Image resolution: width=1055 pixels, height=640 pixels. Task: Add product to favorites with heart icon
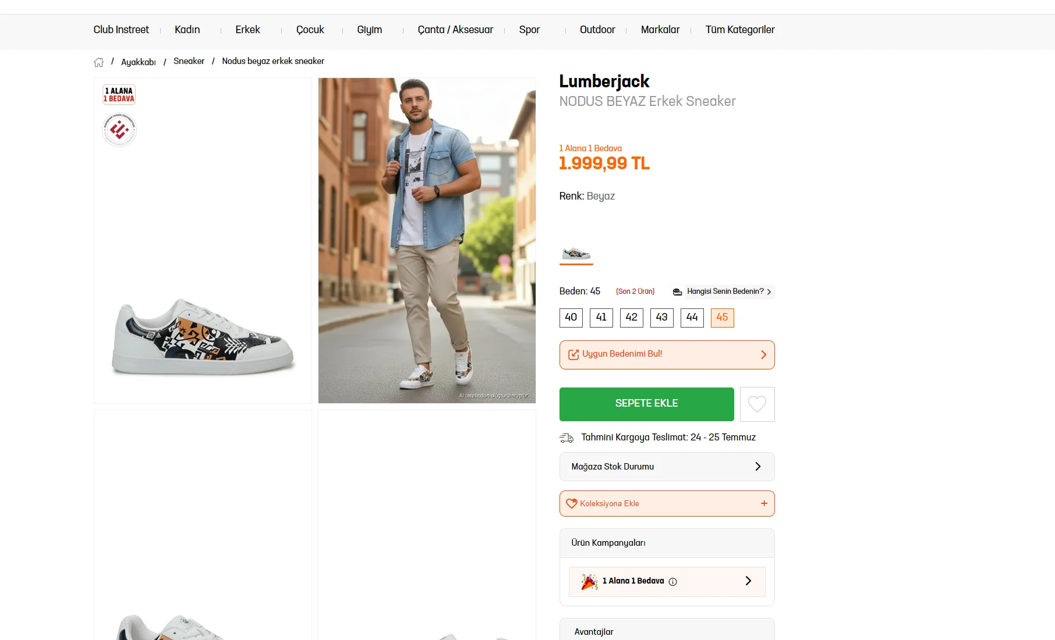coord(757,404)
